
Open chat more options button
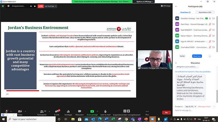pyautogui.click(x=214, y=106)
